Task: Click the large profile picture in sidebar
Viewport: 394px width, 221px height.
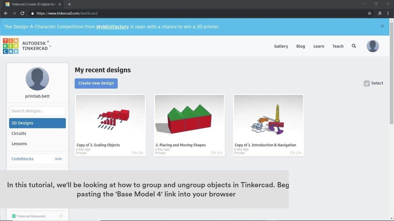Action: click(37, 79)
